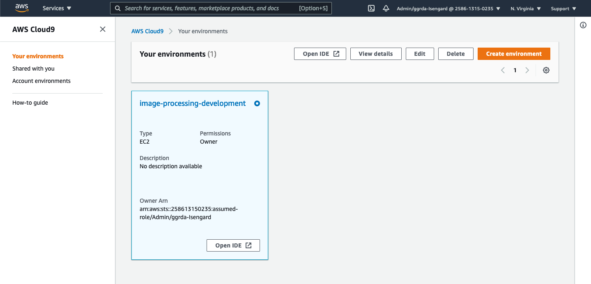Click the Owner Arn value text
The height and width of the screenshot is (284, 591).
point(189,213)
